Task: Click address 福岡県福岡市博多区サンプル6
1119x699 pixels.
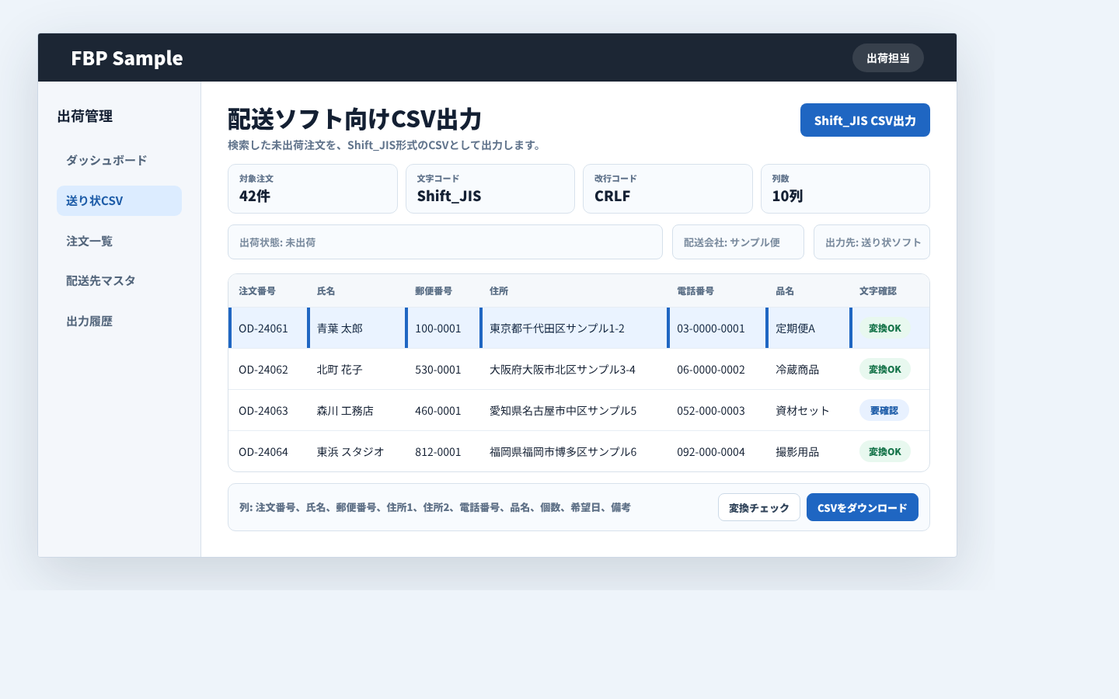Action: click(x=563, y=452)
